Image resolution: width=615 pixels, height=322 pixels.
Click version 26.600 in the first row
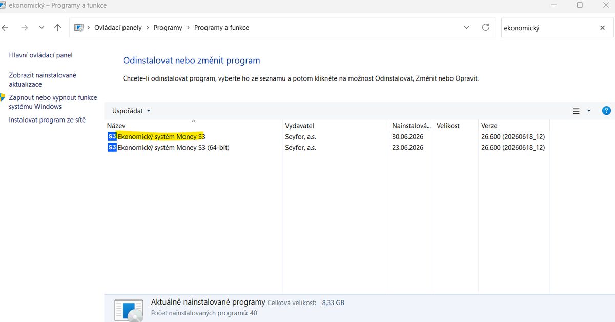(513, 136)
